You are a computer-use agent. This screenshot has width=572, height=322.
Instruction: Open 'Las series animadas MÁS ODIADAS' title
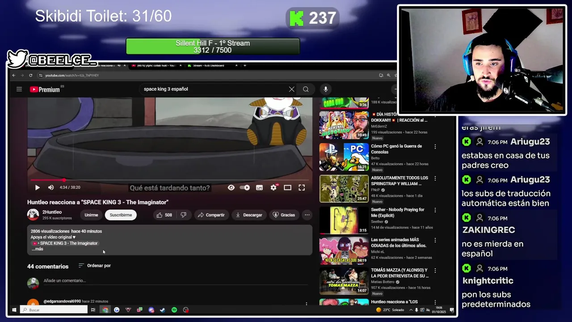coord(399,243)
